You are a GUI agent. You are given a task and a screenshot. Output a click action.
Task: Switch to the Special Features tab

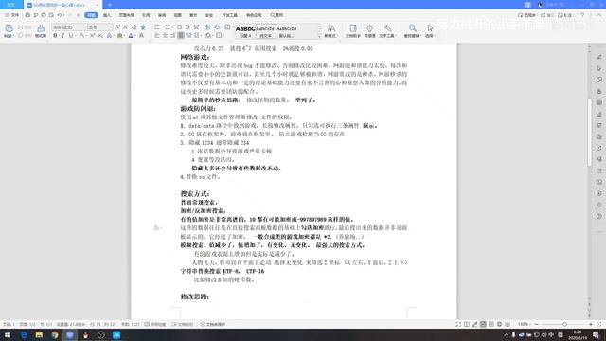coord(254,15)
